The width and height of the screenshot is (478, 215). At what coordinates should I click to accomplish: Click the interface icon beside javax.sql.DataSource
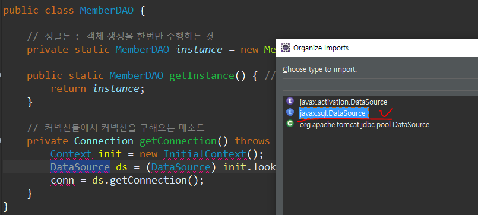pos(290,112)
